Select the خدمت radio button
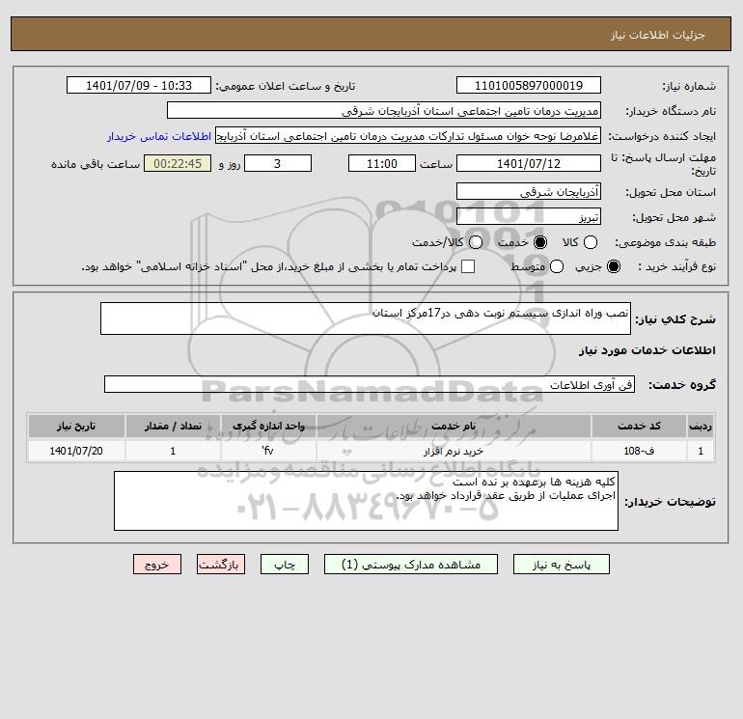Viewport: 743px width, 719px height. [x=540, y=242]
